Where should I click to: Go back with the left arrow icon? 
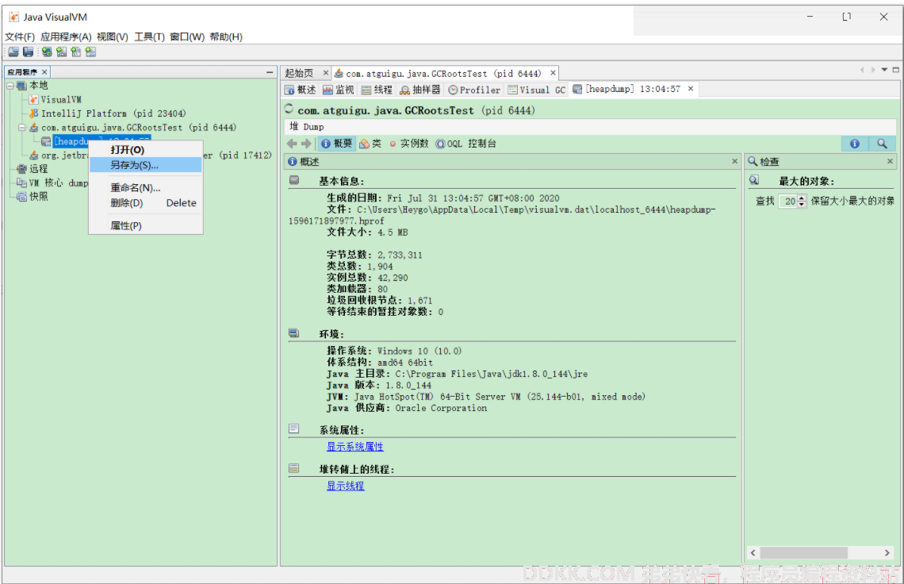293,144
